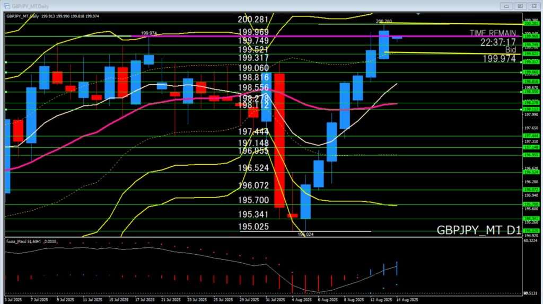Click the 'TIME REMAIN' label
This screenshot has width=543, height=304.
(x=493, y=33)
